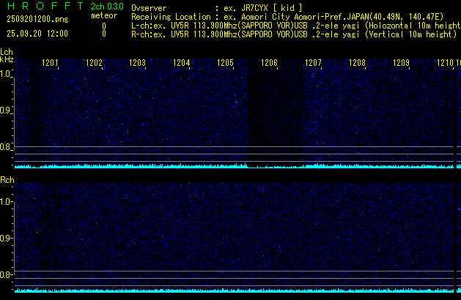Click the Rch channel label
Image resolution: width=461 pixels, height=300 pixels.
pos(7,180)
